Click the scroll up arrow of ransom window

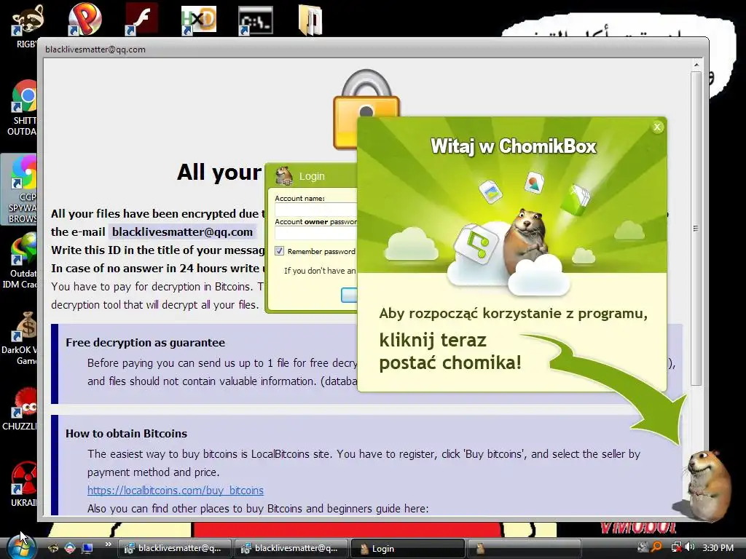click(696, 65)
